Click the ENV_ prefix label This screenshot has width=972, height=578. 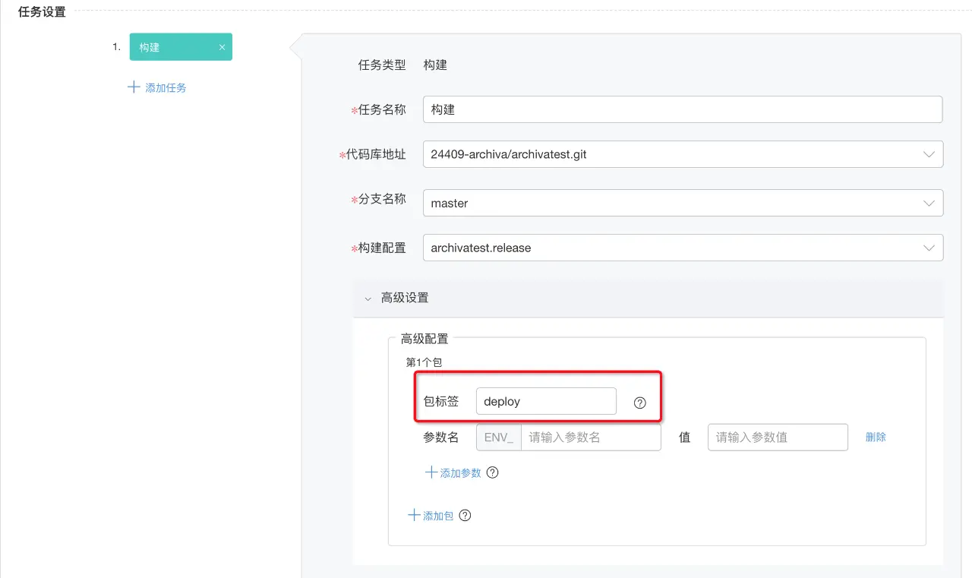pyautogui.click(x=499, y=437)
